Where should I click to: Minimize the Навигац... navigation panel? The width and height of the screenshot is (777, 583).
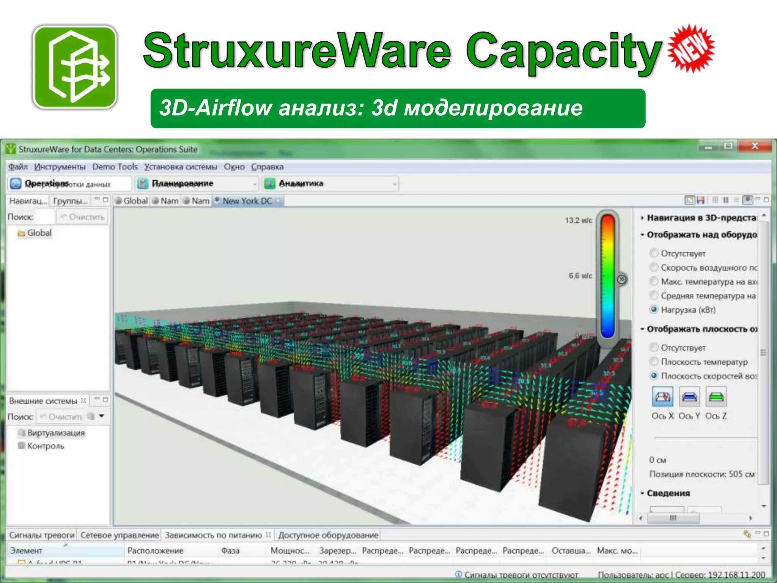[x=97, y=199]
